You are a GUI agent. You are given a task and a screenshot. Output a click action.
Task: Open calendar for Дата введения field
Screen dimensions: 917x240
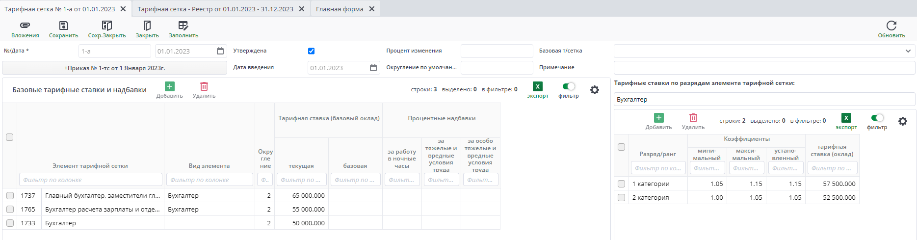coord(373,68)
